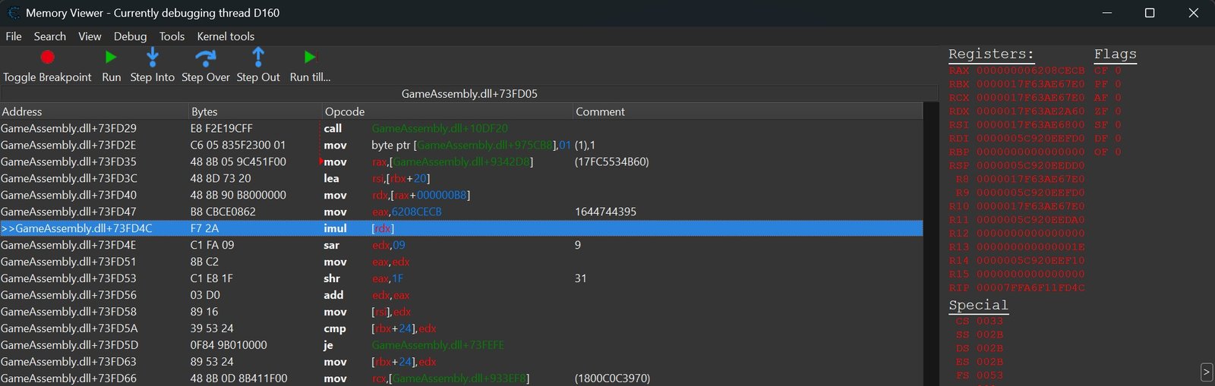The image size is (1215, 386).
Task: Open the Kernel tools menu
Action: pos(226,36)
